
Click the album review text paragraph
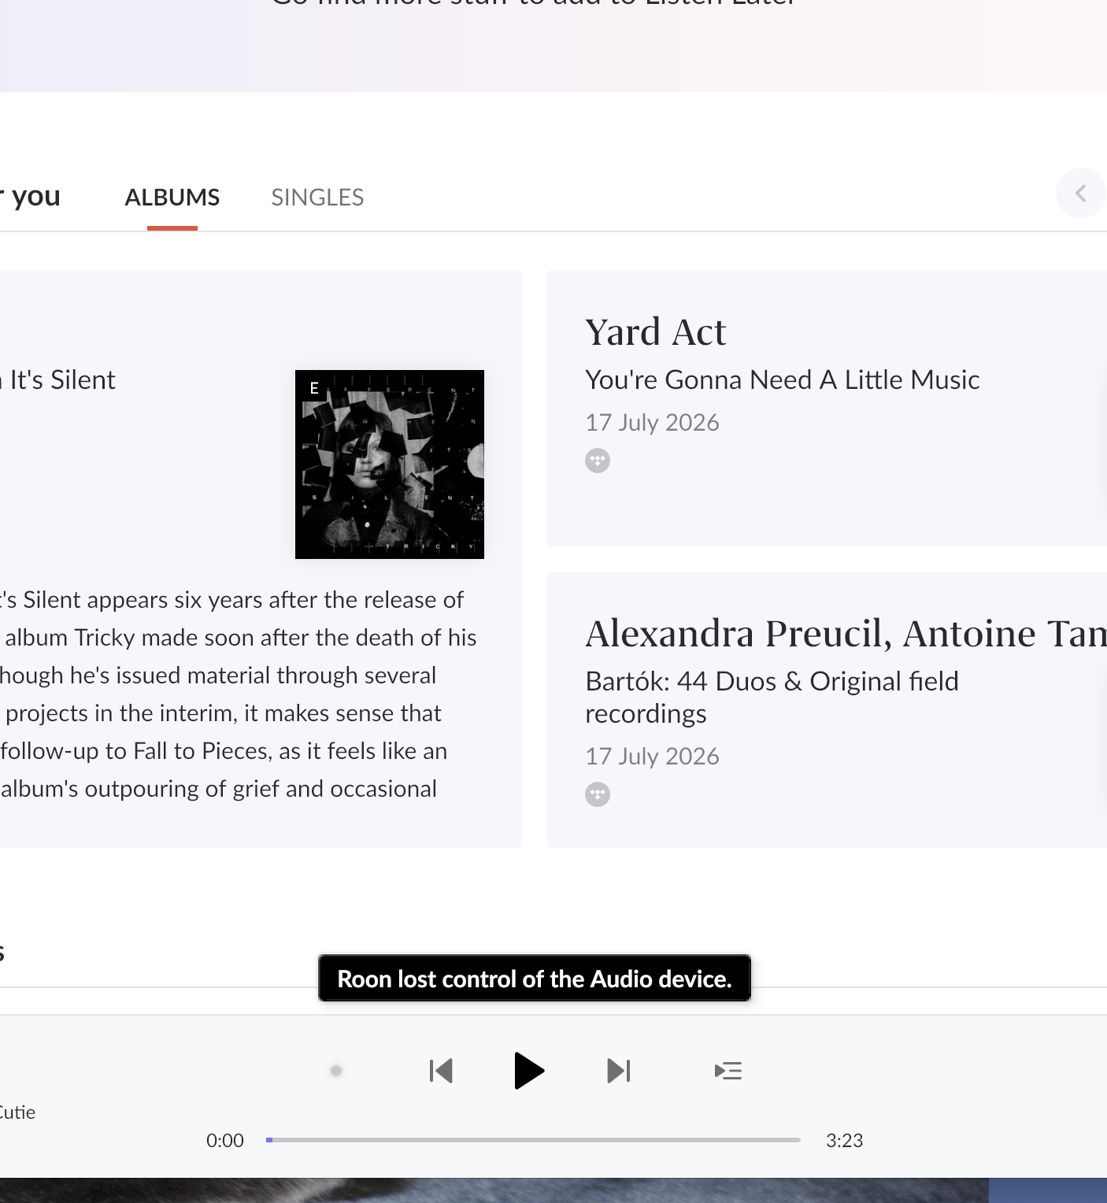pyautogui.click(x=236, y=694)
